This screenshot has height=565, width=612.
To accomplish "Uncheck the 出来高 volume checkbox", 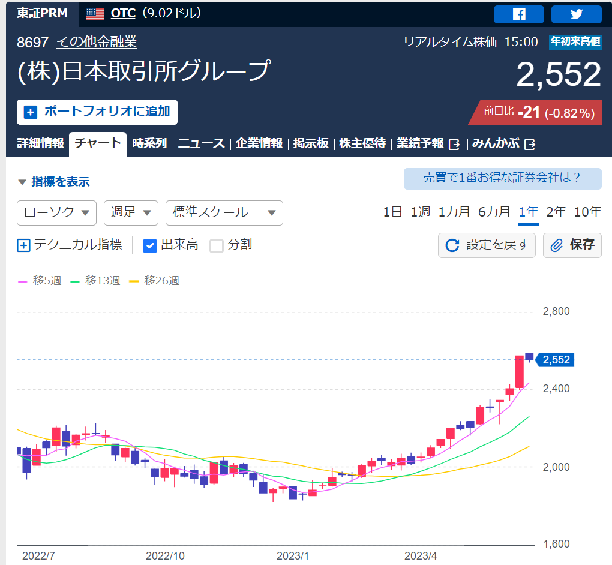I will pyautogui.click(x=150, y=246).
